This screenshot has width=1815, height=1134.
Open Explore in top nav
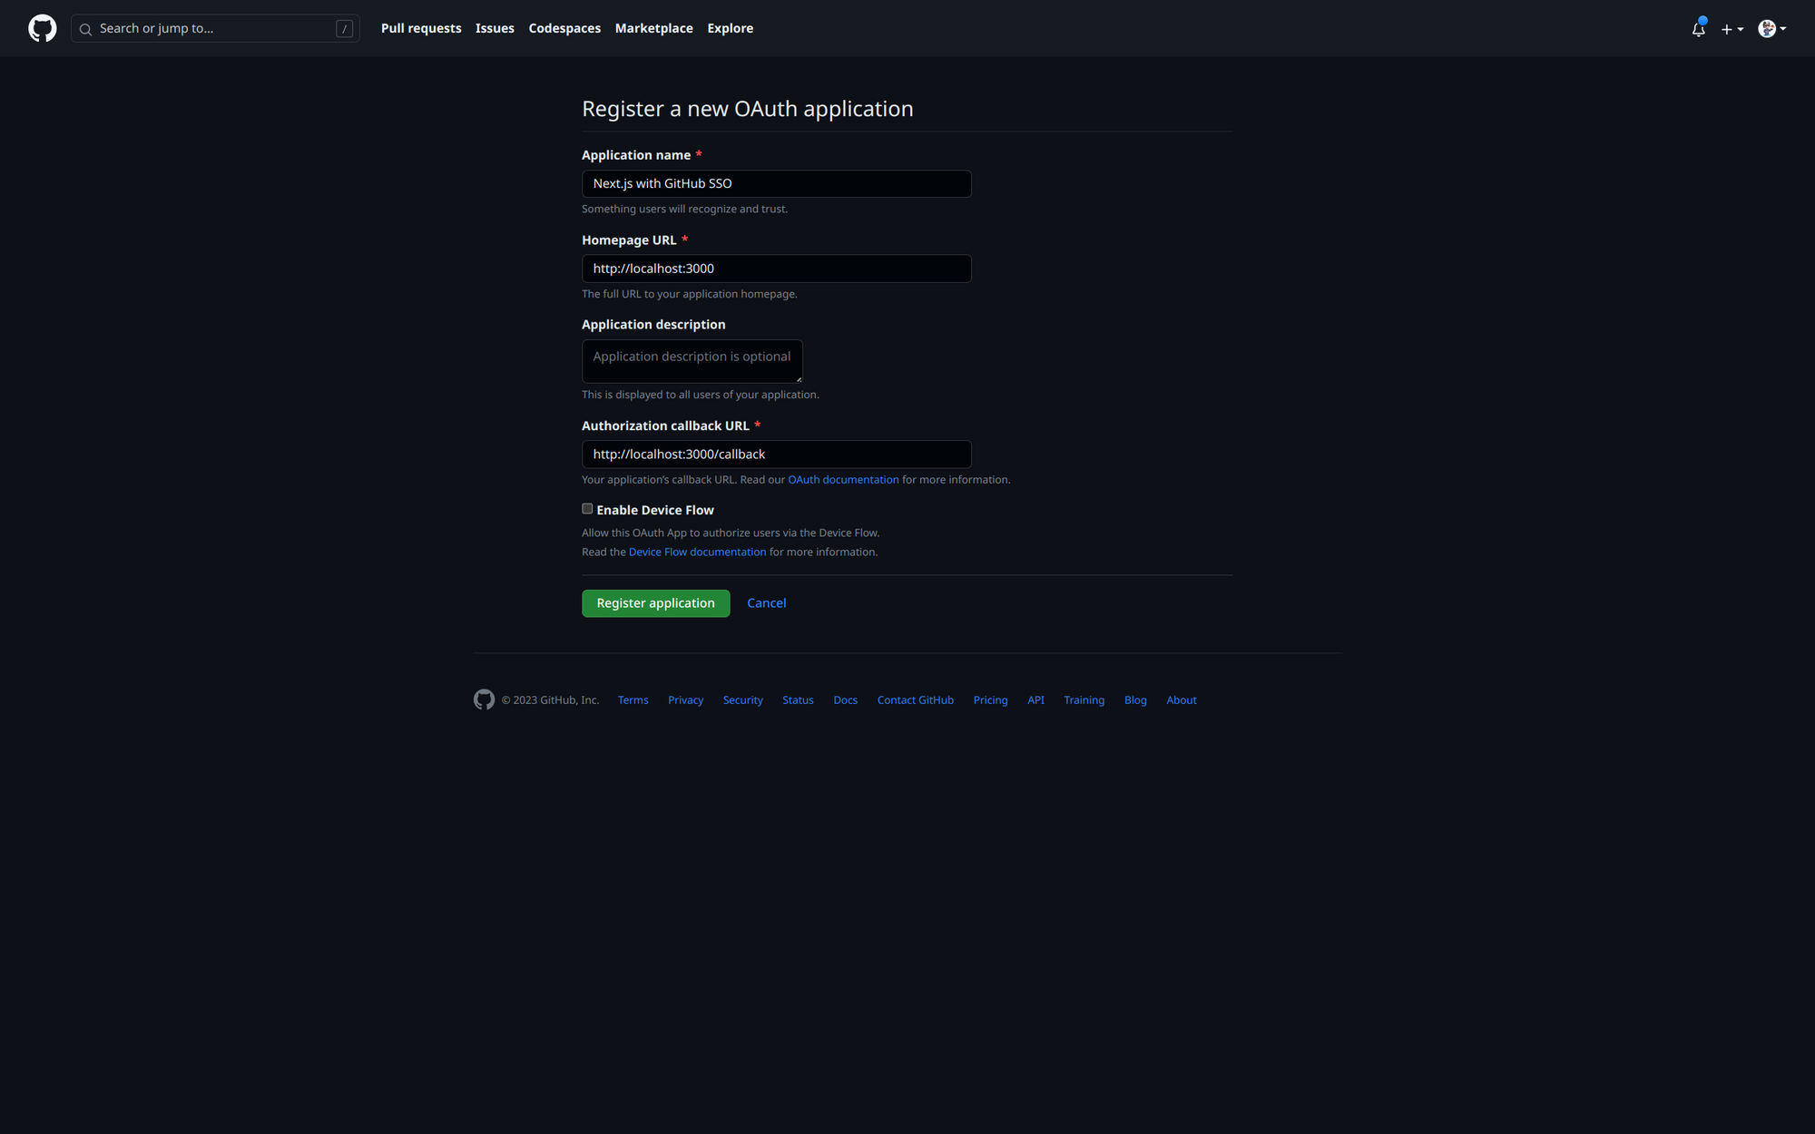tap(730, 28)
